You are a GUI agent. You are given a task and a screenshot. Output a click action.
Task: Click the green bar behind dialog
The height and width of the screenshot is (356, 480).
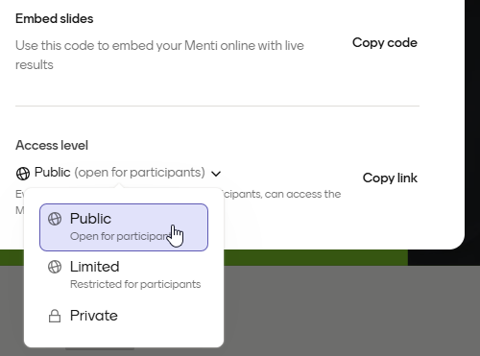[x=315, y=257]
